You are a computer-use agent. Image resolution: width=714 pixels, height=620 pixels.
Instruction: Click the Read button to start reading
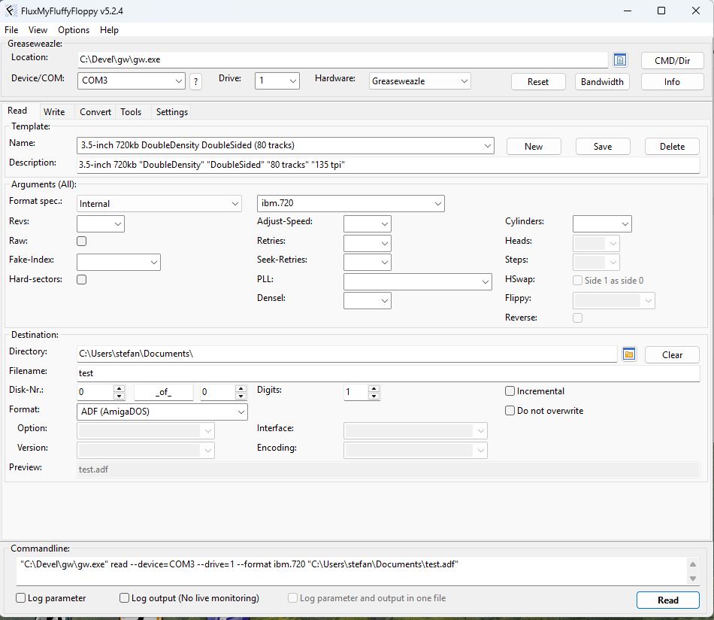(668, 600)
